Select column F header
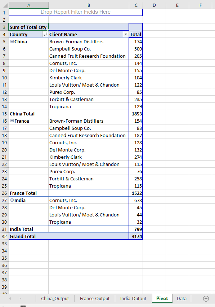This screenshot has height=307, width=215. 201,5
